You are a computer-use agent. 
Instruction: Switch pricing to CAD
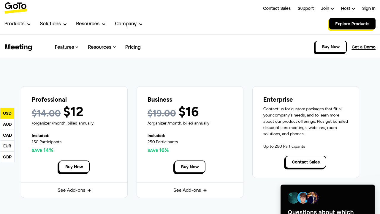(7, 135)
